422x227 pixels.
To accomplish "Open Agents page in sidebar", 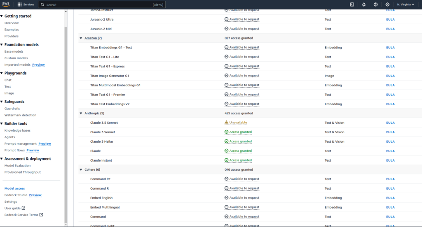I will coord(10,137).
